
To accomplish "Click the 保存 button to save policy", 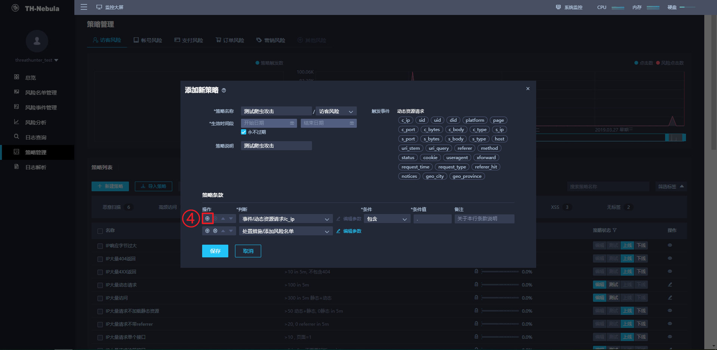I will 215,251.
